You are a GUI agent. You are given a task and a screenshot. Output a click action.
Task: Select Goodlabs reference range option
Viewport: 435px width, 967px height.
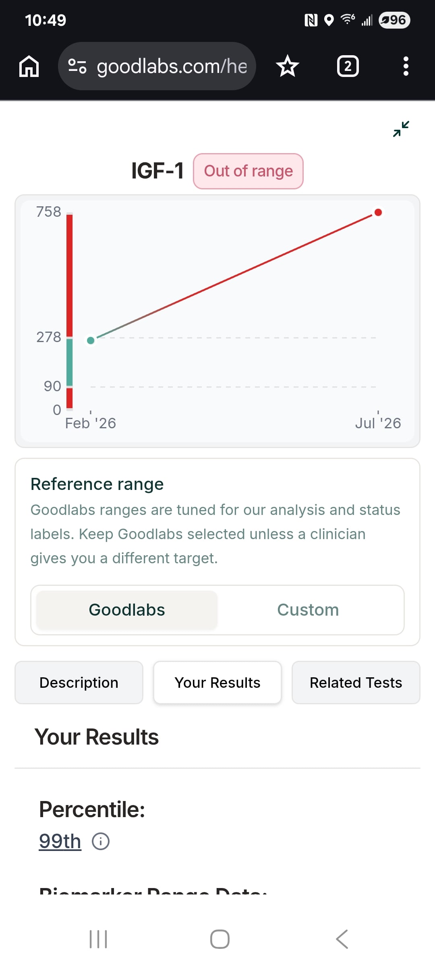(127, 610)
